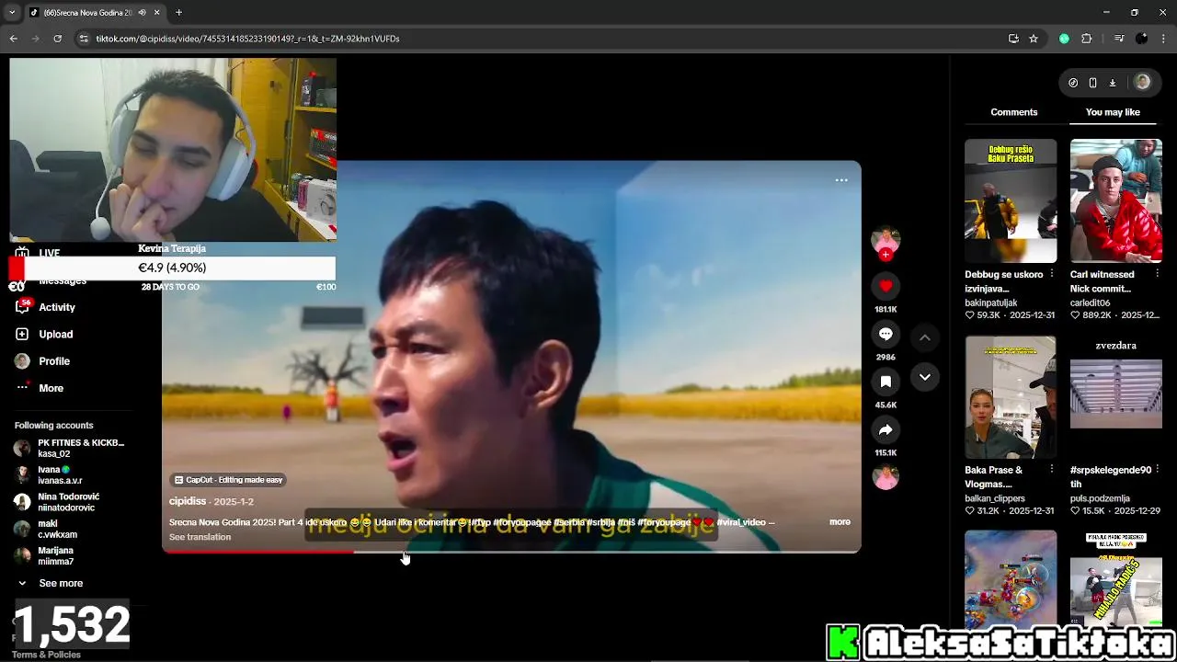Open Terms & Policies link
Screen dimensions: 1177x662
pyautogui.click(x=46, y=655)
